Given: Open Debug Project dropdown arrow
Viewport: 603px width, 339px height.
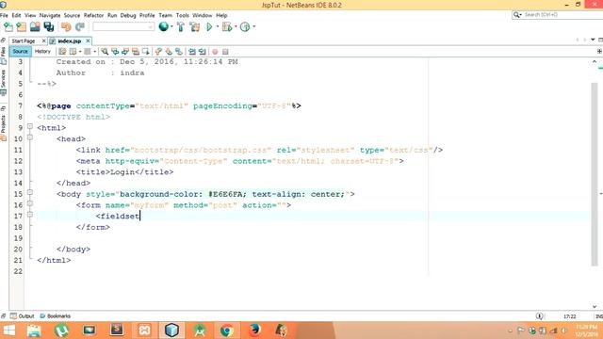Looking at the screenshot, I should point(236,27).
